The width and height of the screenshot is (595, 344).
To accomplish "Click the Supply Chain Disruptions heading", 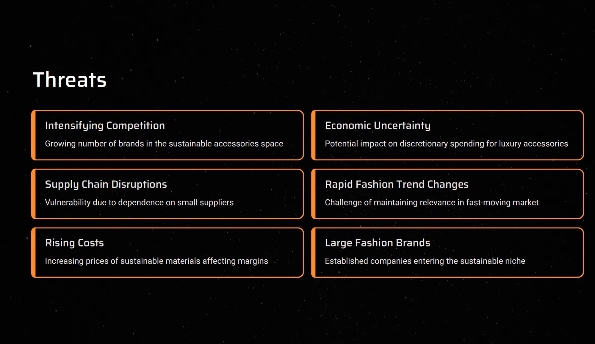I will [106, 184].
